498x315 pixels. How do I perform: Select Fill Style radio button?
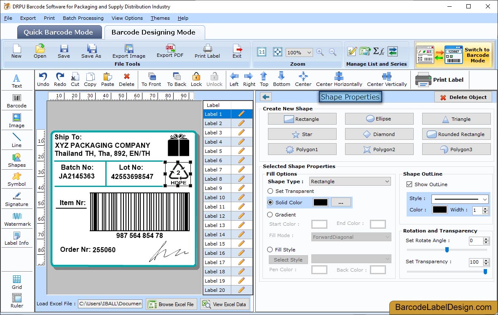(270, 250)
